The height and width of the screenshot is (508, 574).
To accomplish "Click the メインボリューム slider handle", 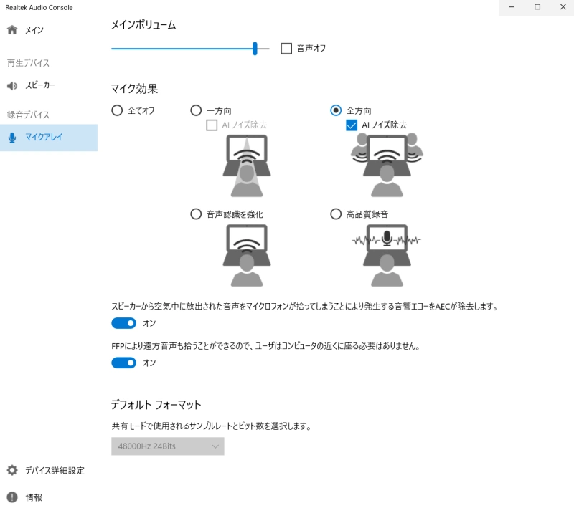I will (255, 48).
